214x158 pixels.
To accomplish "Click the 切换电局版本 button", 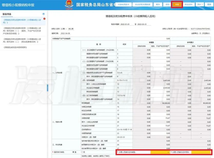I will [124, 5].
